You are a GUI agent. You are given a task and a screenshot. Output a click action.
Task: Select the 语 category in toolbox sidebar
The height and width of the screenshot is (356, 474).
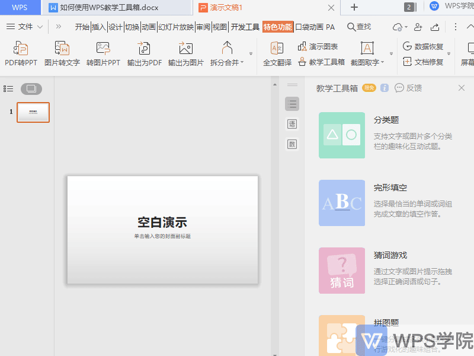292,124
